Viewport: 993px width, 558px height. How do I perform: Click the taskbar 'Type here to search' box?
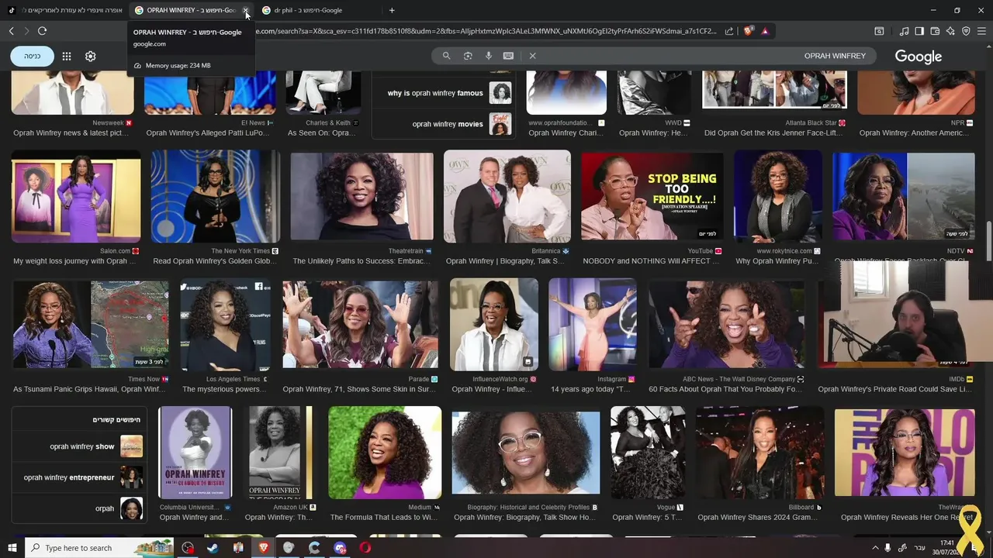pos(99,548)
